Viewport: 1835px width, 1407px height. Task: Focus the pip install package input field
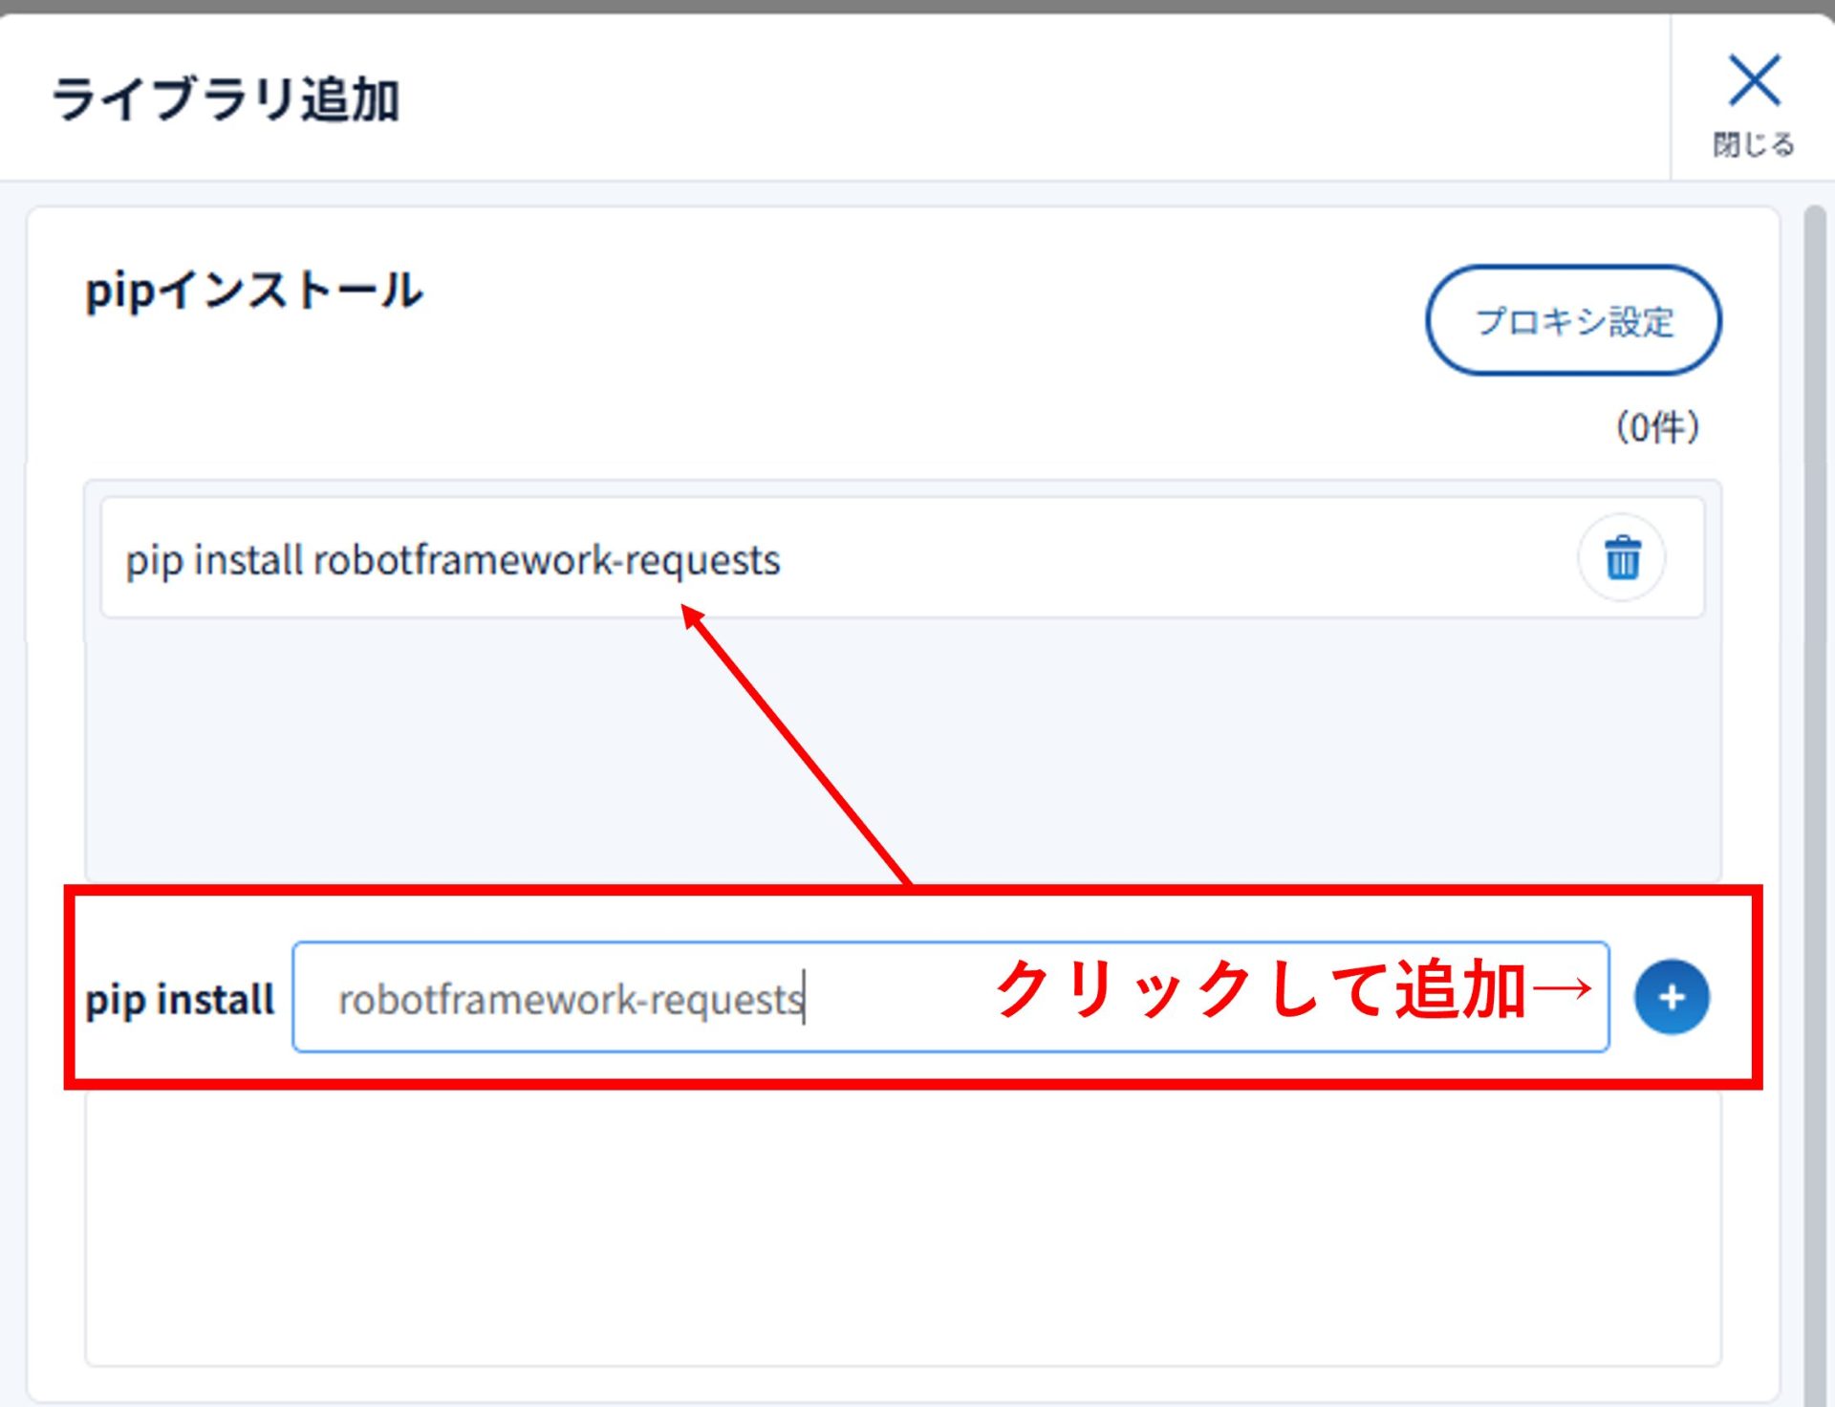[898, 997]
